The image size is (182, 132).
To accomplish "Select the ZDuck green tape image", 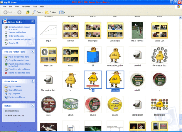I will pyautogui.click(x=71, y=104).
